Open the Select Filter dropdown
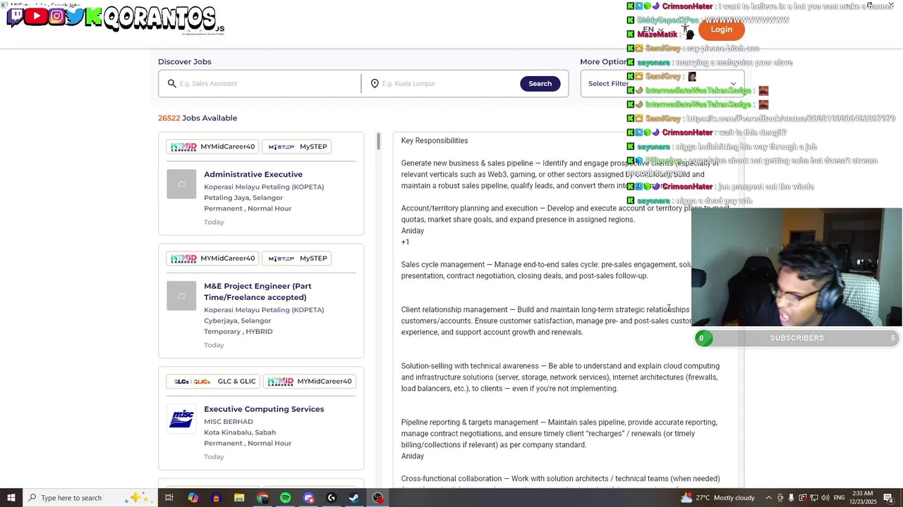 point(662,84)
